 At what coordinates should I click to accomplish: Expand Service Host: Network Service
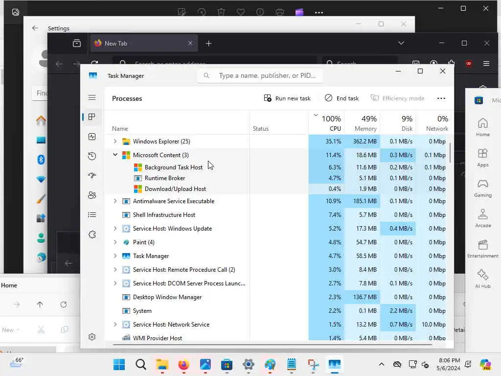coord(115,324)
